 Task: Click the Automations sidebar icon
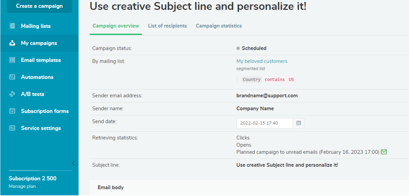(x=13, y=77)
